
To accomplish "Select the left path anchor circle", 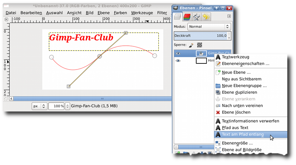I will pyautogui.click(x=51, y=57).
